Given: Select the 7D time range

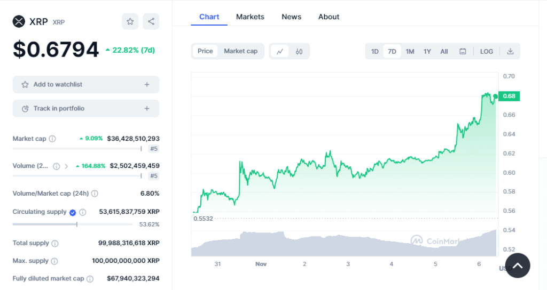Looking at the screenshot, I should pyautogui.click(x=392, y=52).
